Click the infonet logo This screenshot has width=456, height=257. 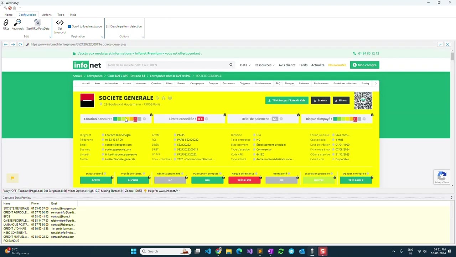[87, 65]
